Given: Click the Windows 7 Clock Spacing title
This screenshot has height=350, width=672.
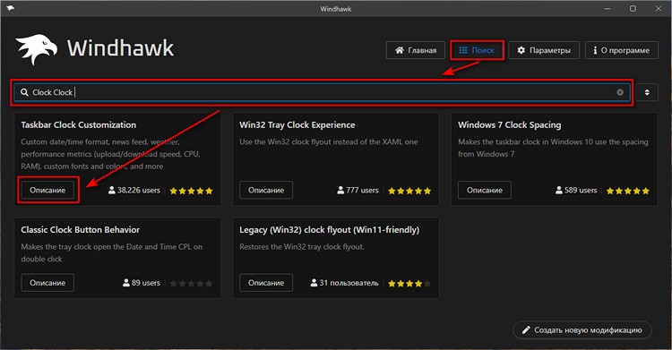Looking at the screenshot, I should coord(509,125).
